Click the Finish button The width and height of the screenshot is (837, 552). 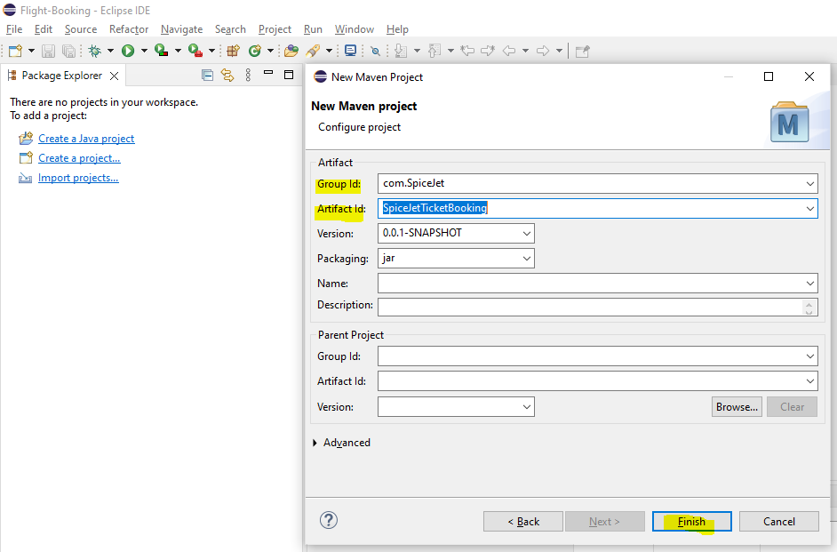[x=692, y=522]
